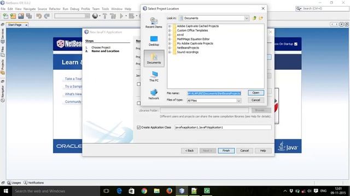
Task: Toggle the Show On Startup checkbox
Action: pyautogui.click(x=296, y=44)
